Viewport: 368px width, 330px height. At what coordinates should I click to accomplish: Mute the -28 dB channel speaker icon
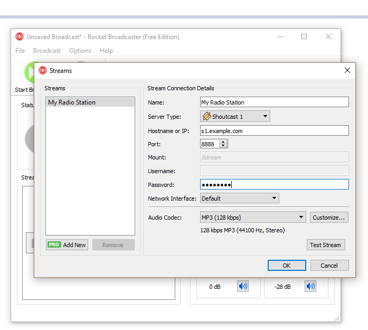(310, 286)
